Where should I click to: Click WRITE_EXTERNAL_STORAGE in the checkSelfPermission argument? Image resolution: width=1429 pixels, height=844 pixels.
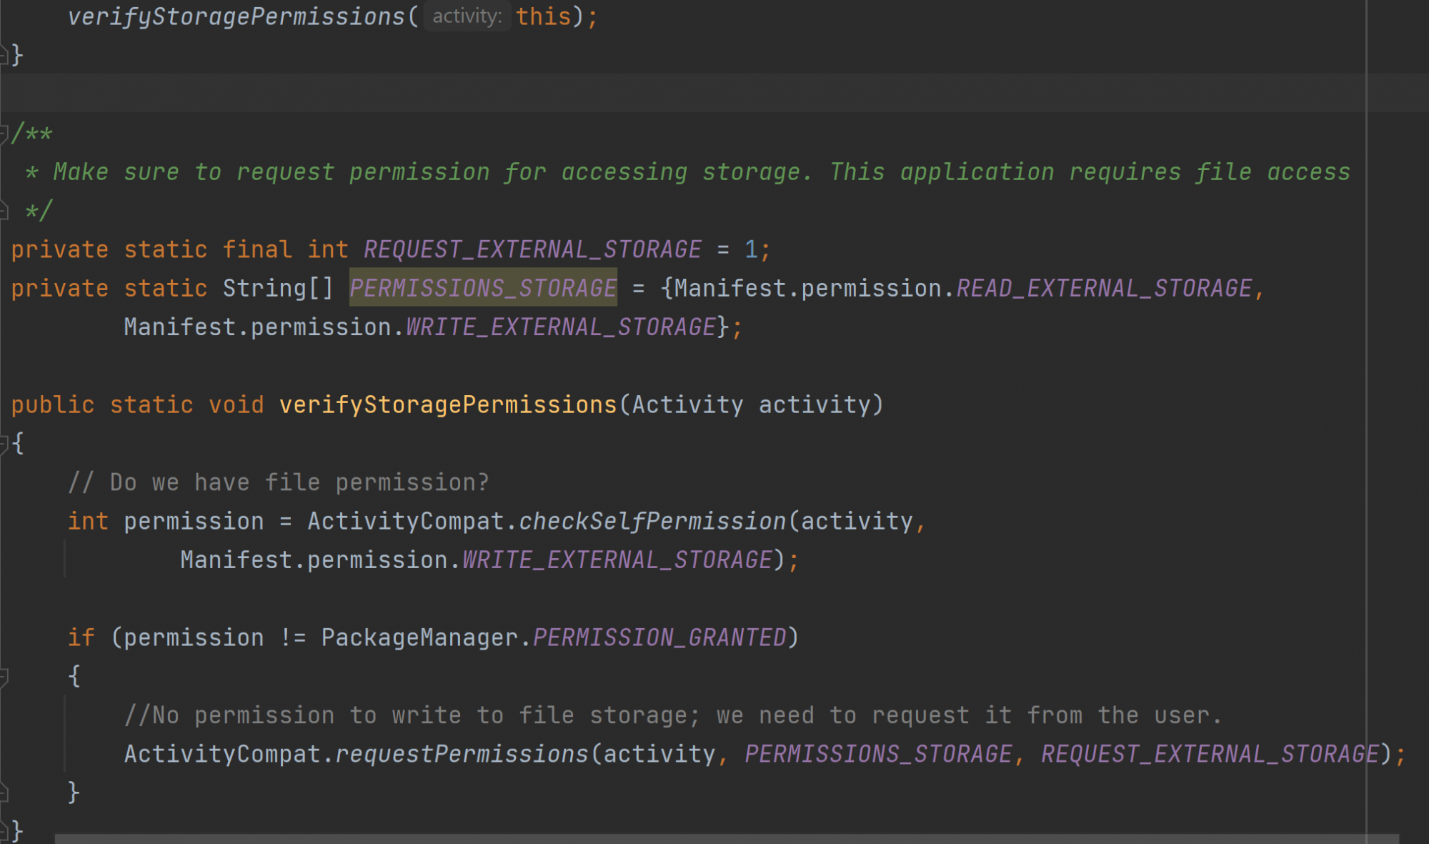[617, 560]
